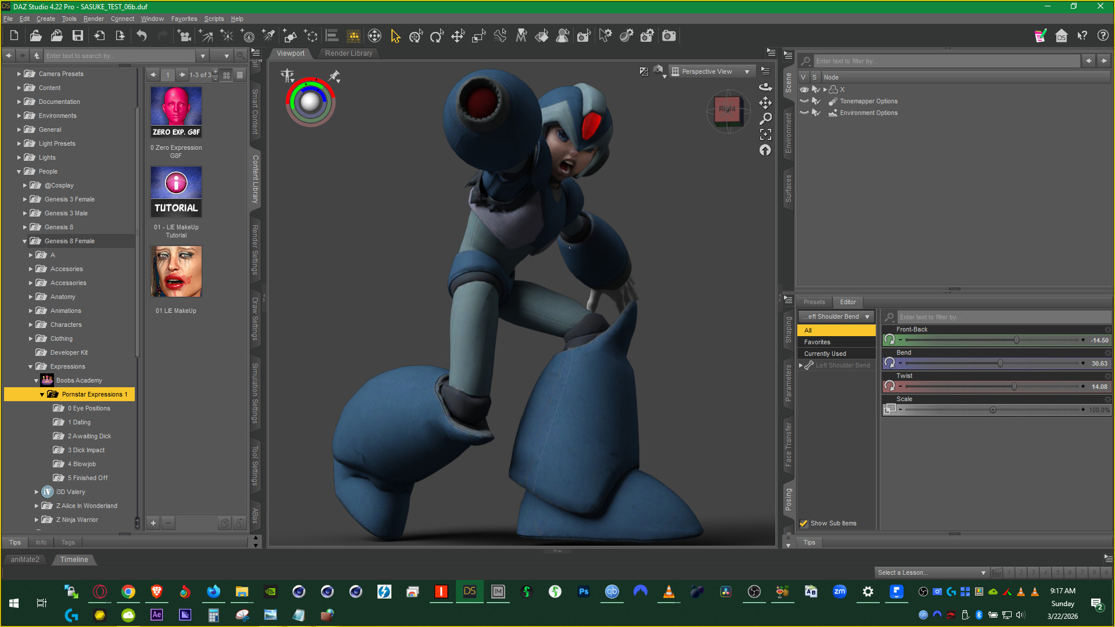Adjust the Bend parameter slider
The height and width of the screenshot is (627, 1115).
tap(1000, 363)
